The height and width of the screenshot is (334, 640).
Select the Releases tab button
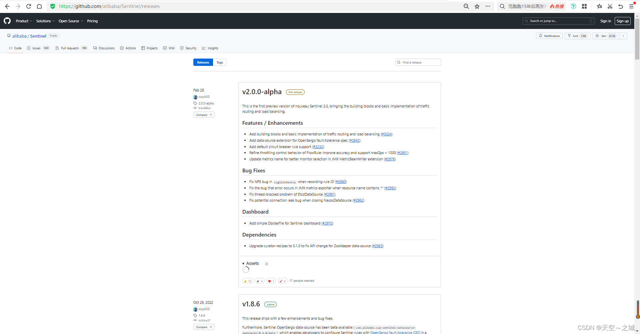[x=203, y=62]
